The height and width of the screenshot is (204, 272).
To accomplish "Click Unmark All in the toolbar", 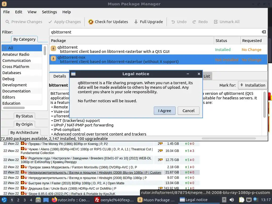I will tap(227, 22).
